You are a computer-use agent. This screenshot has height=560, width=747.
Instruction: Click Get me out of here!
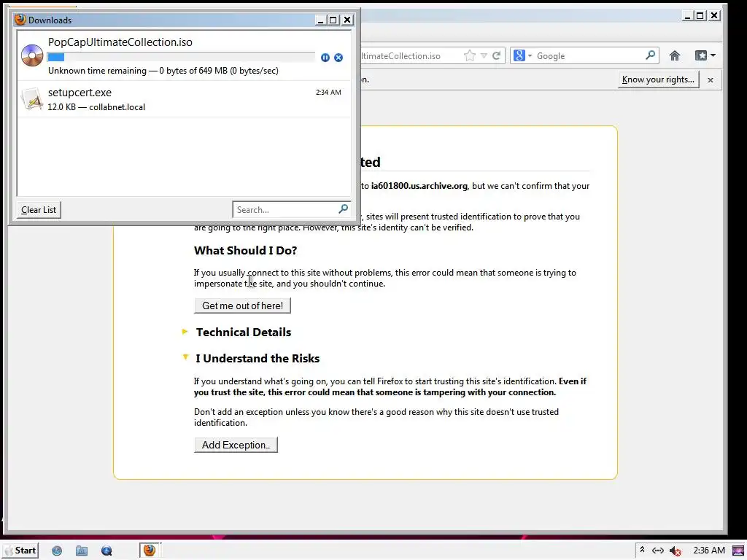242,306
